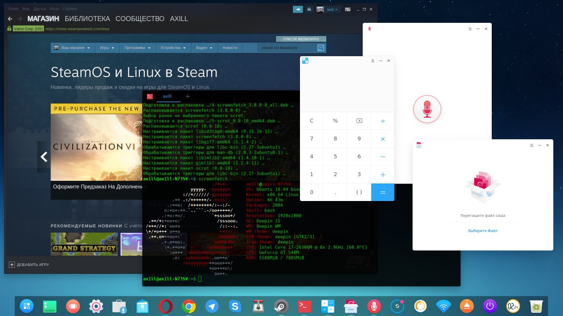Click the Steam URL address text
Image resolution: width=563 pixels, height=316 pixels.
pyautogui.click(x=77, y=29)
